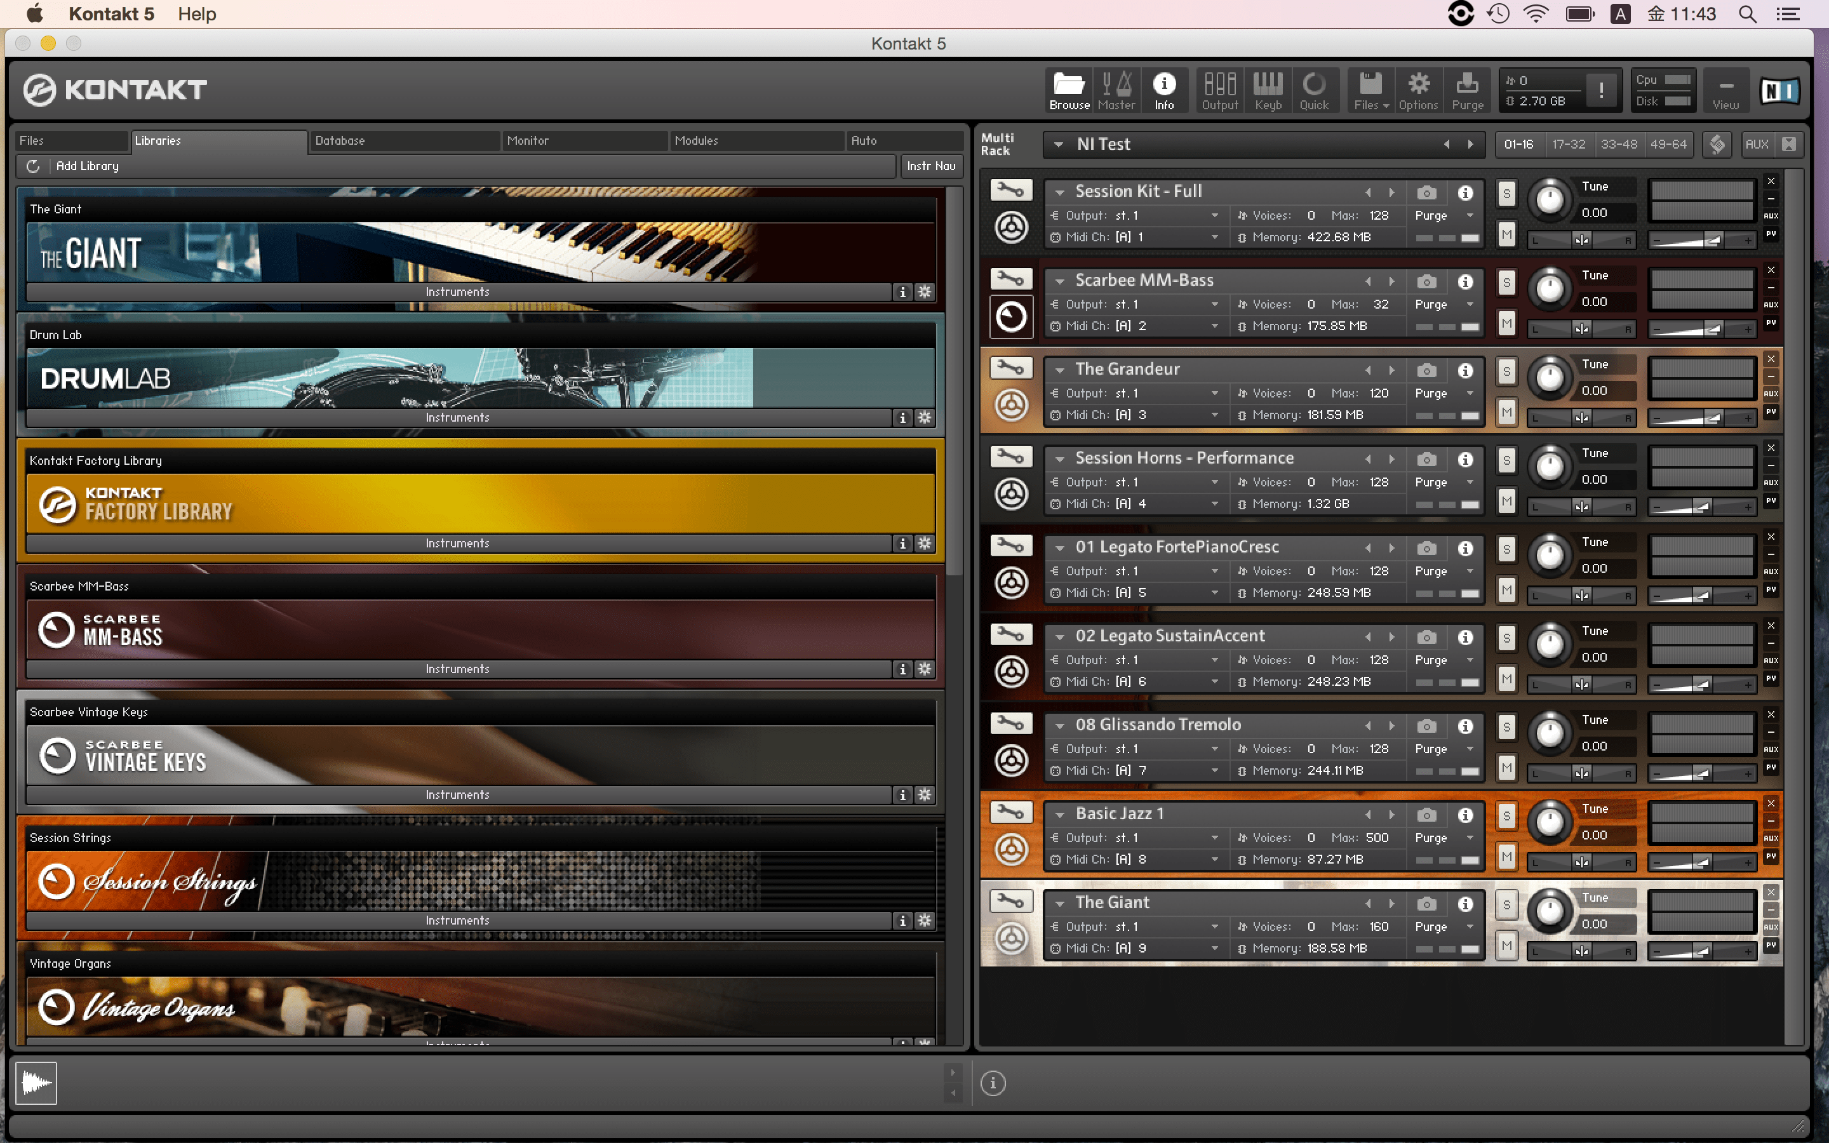
Task: Show the on-screen Keyb keyboard
Action: 1268,91
